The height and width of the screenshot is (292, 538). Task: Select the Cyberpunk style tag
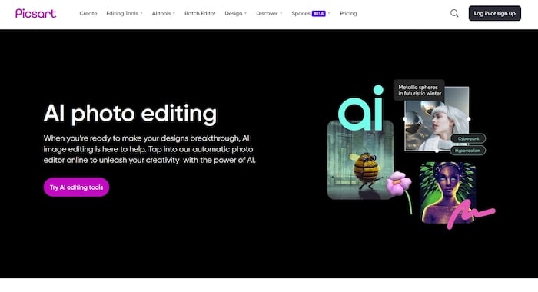pyautogui.click(x=468, y=138)
